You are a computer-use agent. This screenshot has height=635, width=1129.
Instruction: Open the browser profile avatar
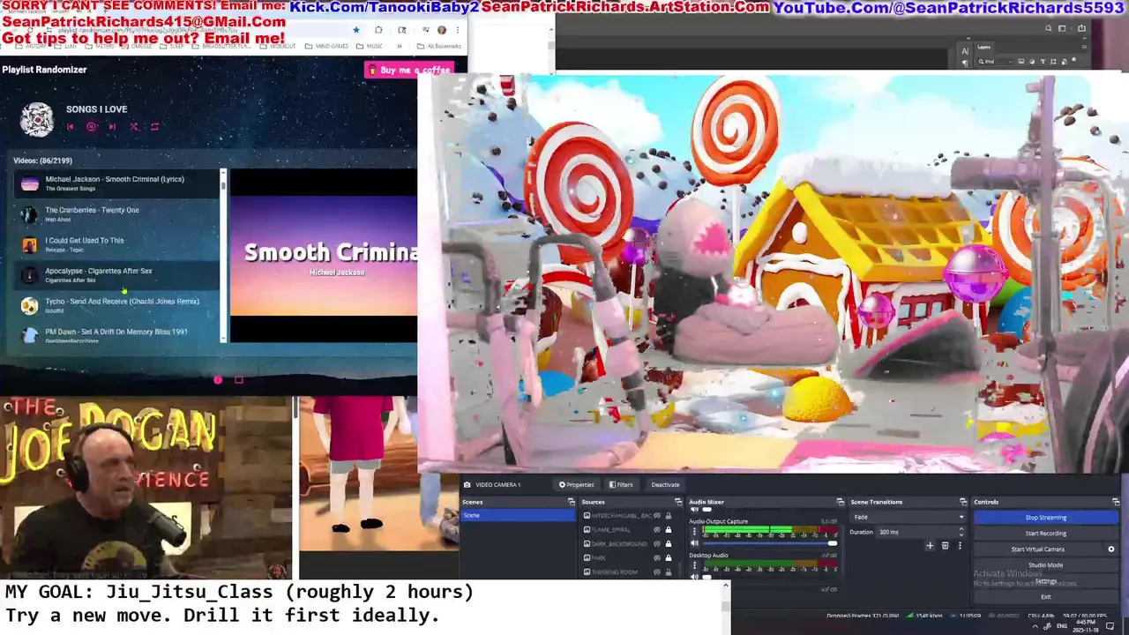coord(442,30)
